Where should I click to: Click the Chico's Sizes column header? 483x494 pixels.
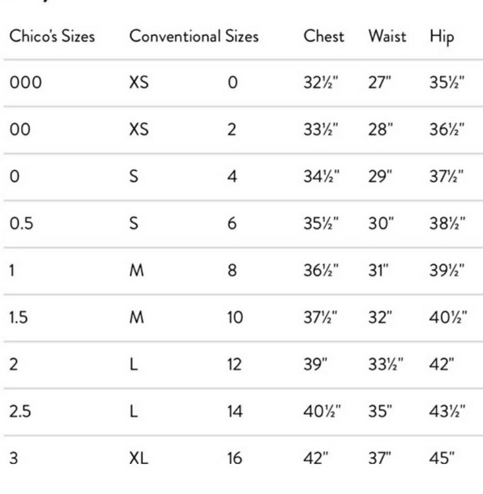click(52, 36)
